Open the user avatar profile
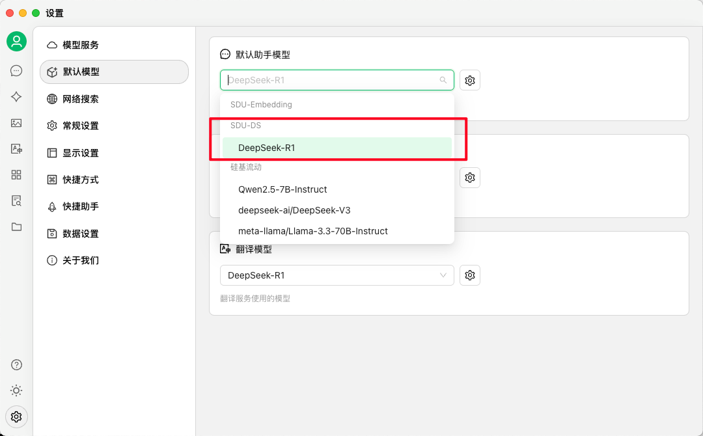This screenshot has width=703, height=436. 16,41
